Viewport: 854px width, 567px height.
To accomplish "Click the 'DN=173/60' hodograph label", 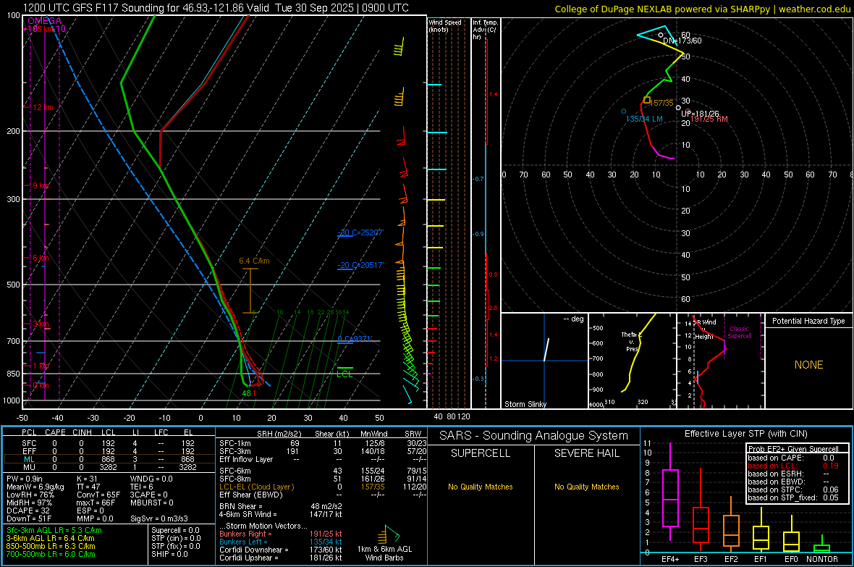I will point(682,41).
